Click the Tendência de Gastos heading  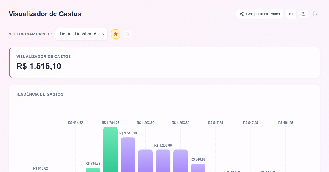click(x=39, y=94)
